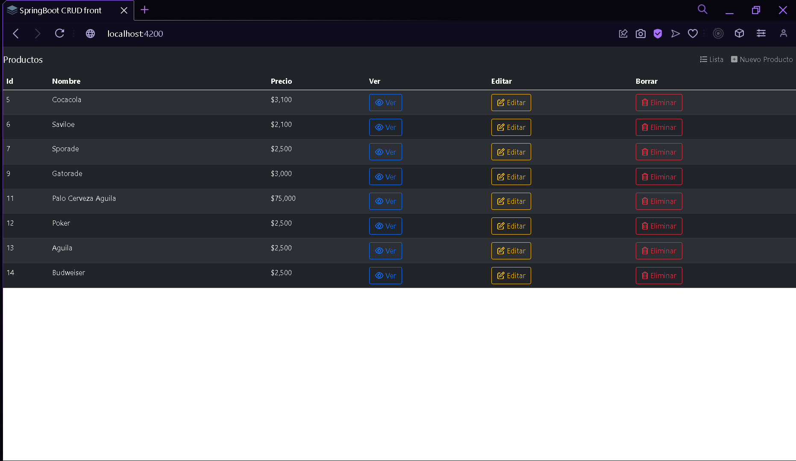Click the paper-plane send icon in toolbar
This screenshot has height=461, width=796.
(x=676, y=33)
